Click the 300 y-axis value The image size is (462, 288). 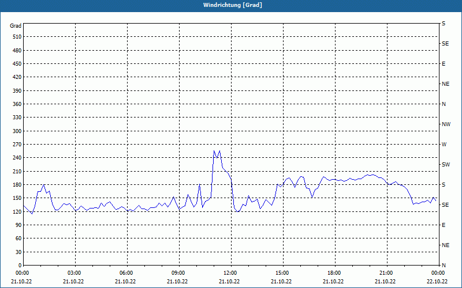point(17,131)
